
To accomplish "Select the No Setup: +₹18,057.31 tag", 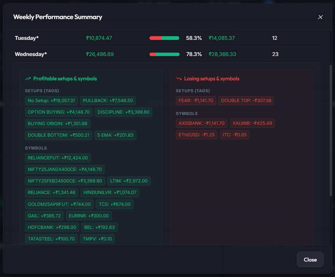I will click(x=51, y=100).
